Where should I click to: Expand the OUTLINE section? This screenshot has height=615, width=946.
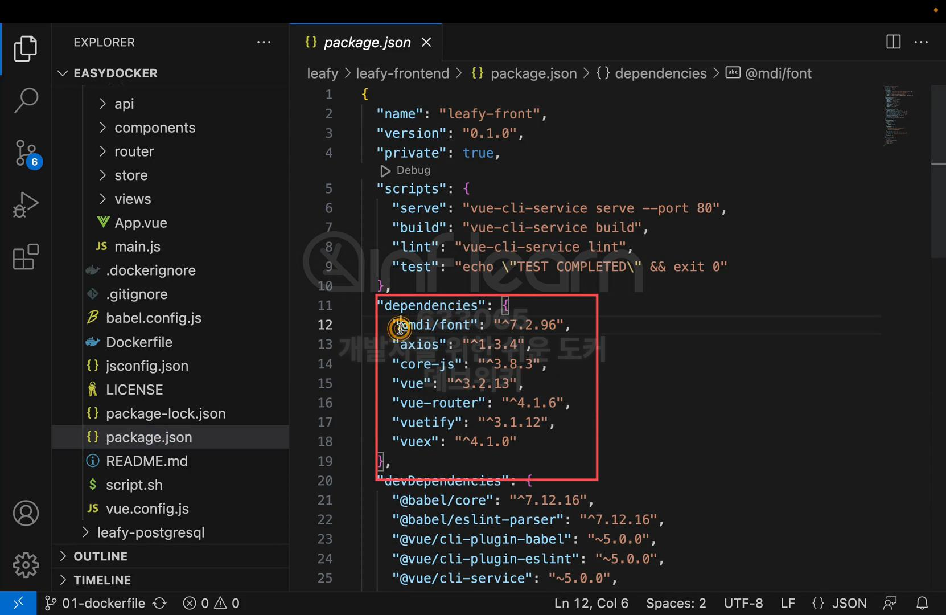click(x=171, y=556)
